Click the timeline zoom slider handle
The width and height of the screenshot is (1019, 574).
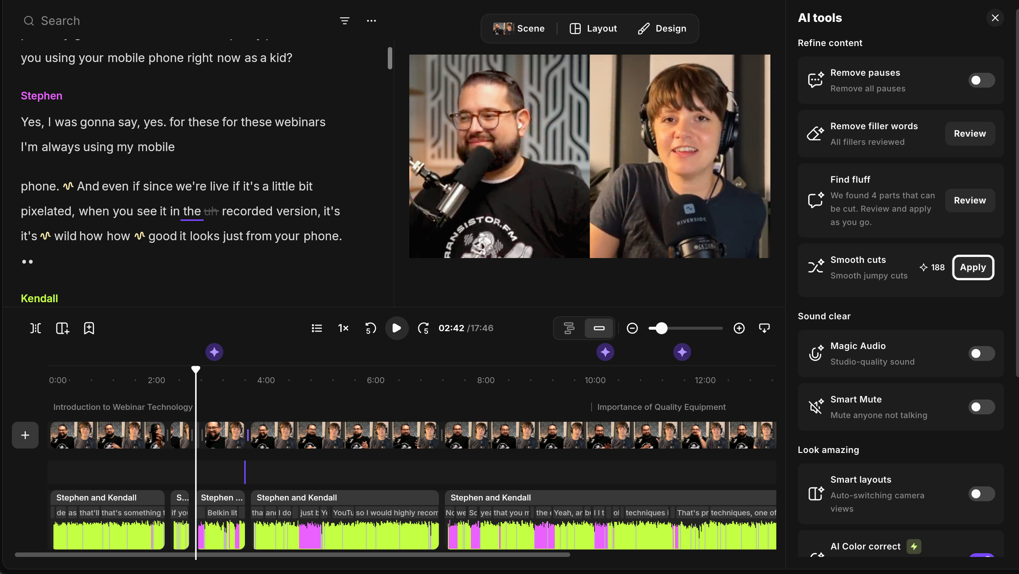(x=661, y=328)
